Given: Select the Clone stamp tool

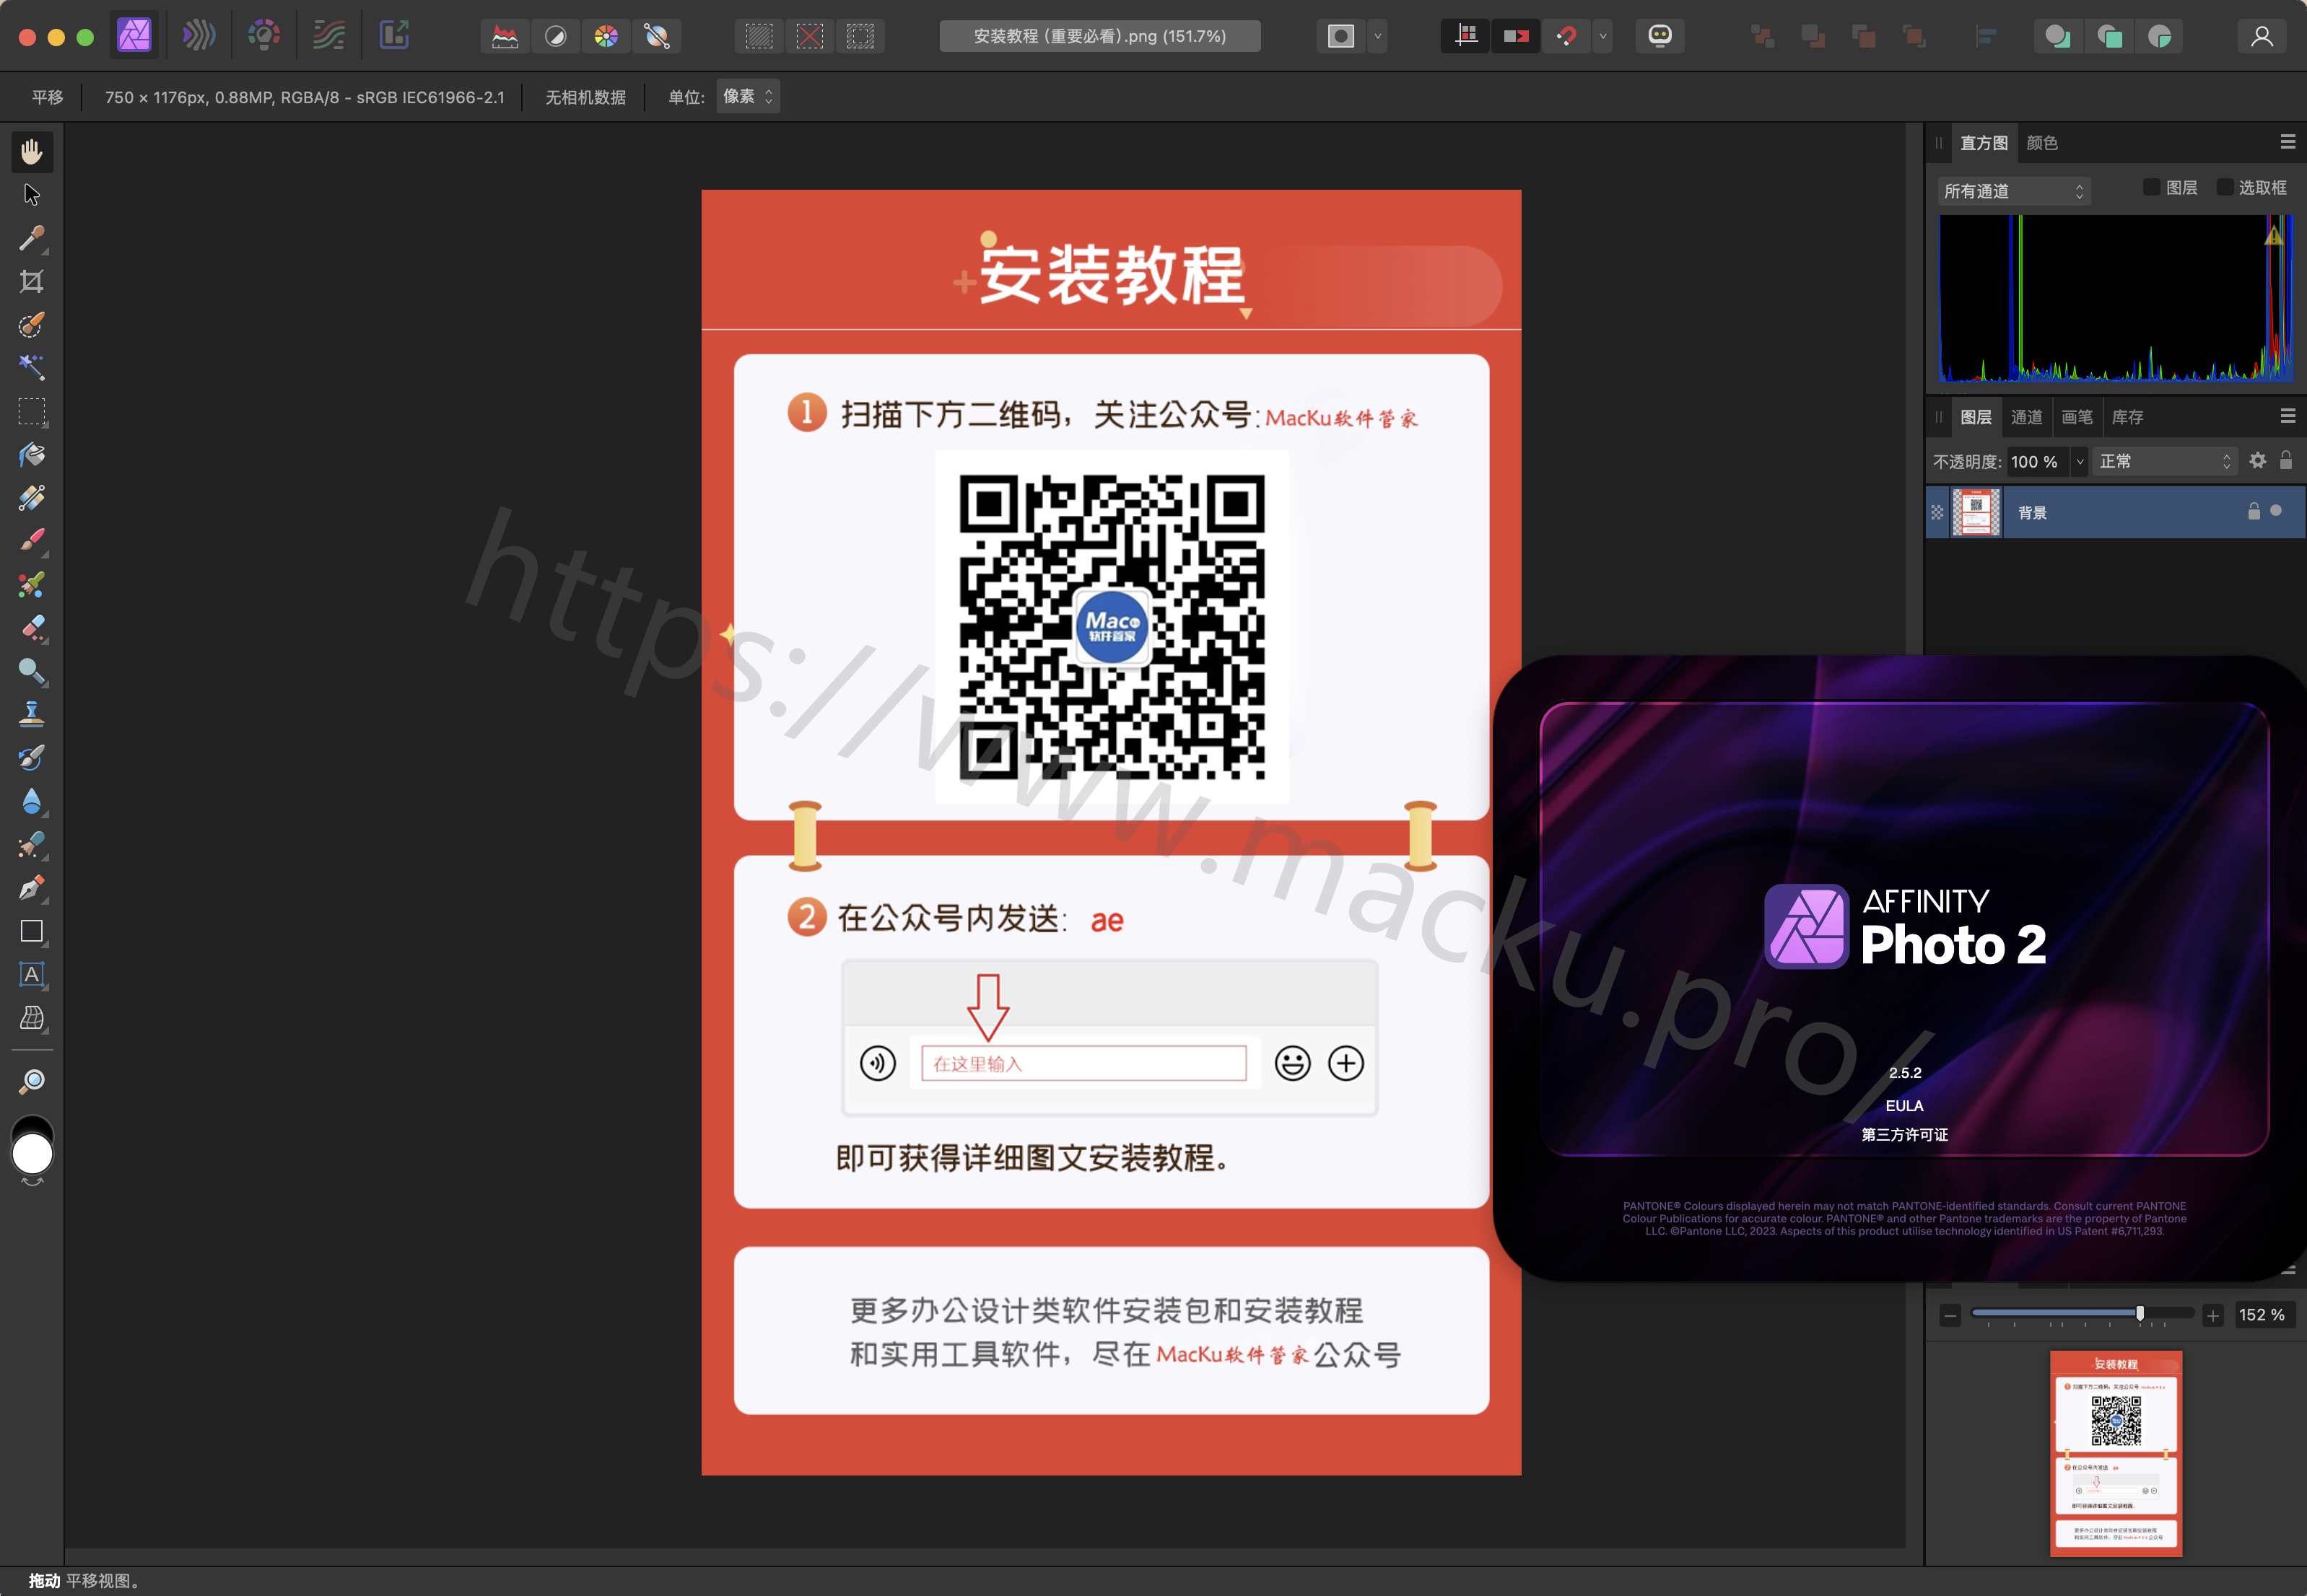Looking at the screenshot, I should tap(32, 714).
